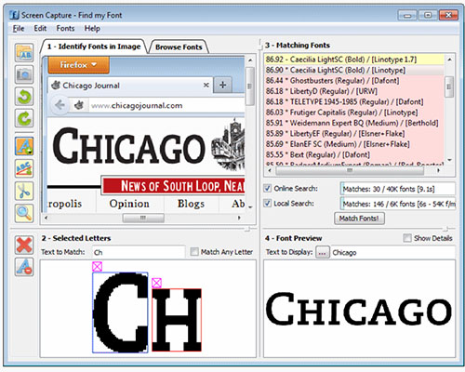
Task: Toggle the Show Details checkbox
Action: [x=407, y=238]
